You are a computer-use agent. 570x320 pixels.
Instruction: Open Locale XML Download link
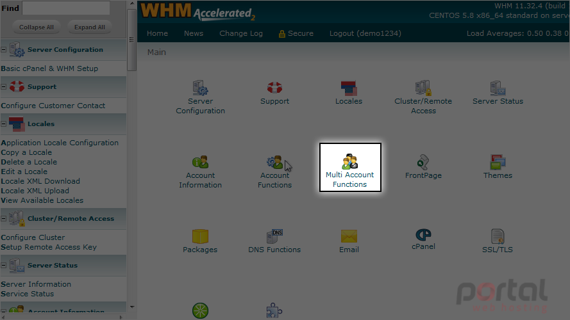(40, 181)
